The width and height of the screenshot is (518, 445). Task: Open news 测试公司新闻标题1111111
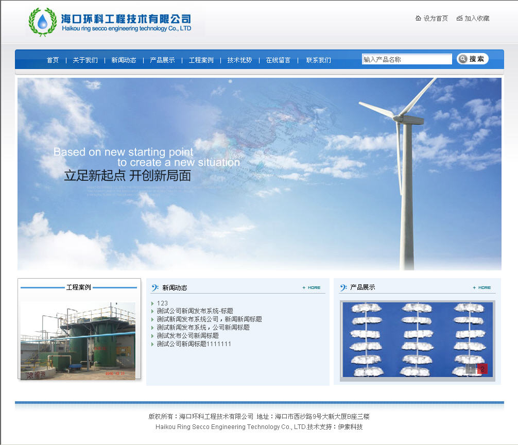[194, 344]
